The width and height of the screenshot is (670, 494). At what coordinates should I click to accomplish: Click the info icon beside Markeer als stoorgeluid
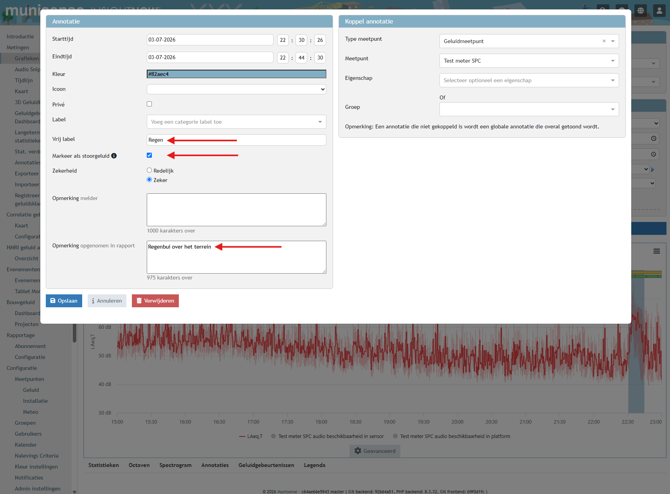click(x=114, y=156)
